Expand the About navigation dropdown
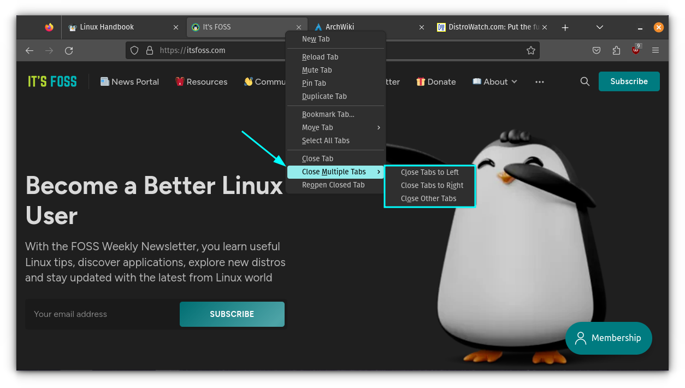The height and width of the screenshot is (388, 685). (x=494, y=81)
